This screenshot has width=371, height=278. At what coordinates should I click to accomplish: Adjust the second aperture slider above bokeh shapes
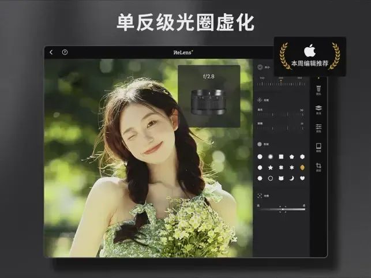click(x=280, y=128)
